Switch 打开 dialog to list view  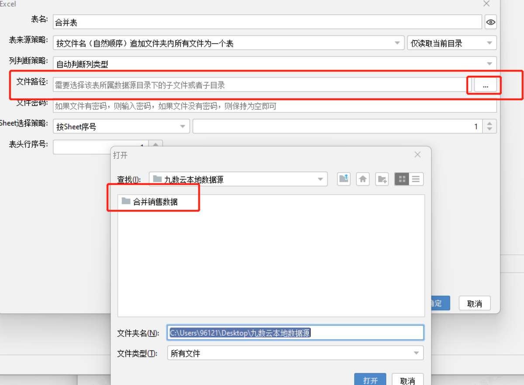tap(416, 179)
